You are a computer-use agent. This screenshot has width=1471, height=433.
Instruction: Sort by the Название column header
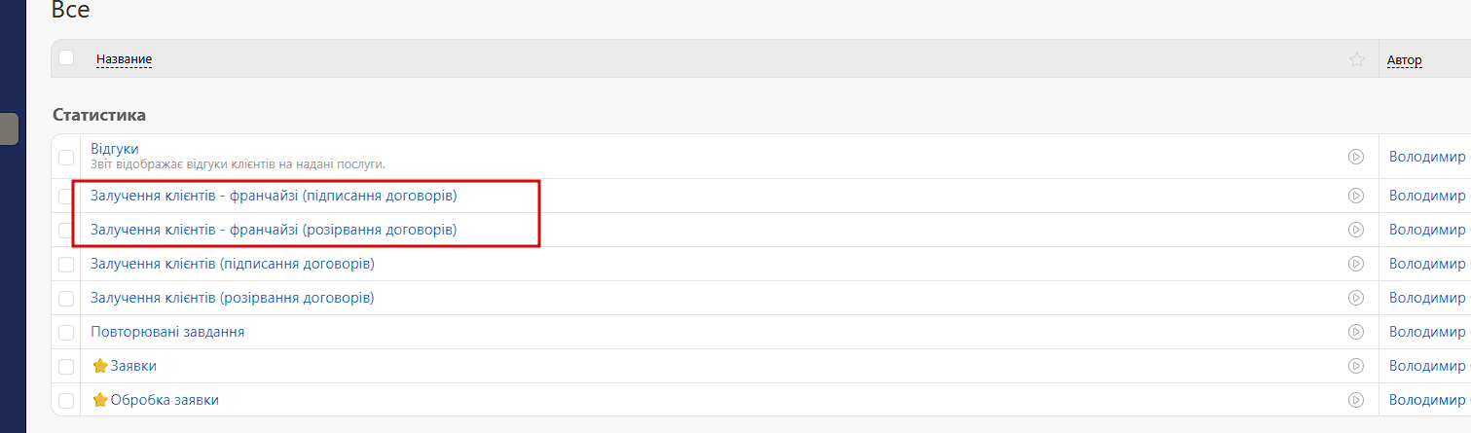124,59
